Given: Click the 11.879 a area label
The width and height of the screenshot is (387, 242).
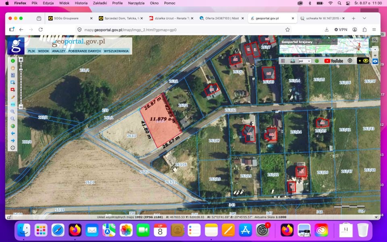Looking at the screenshot, I should tap(161, 119).
